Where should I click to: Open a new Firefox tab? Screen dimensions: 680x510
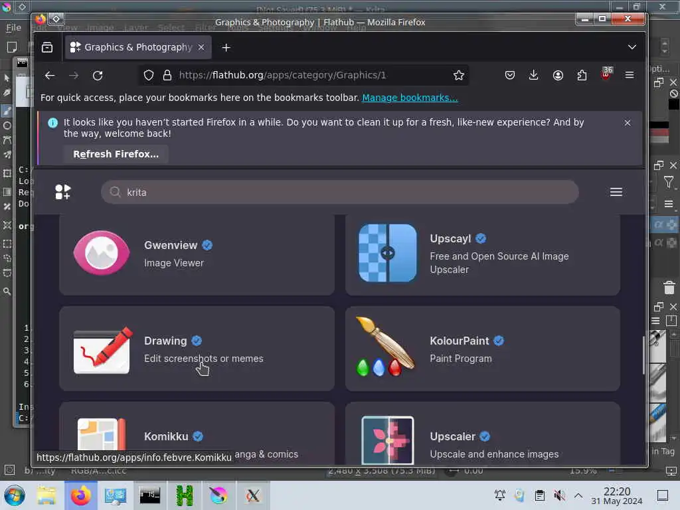click(x=226, y=47)
